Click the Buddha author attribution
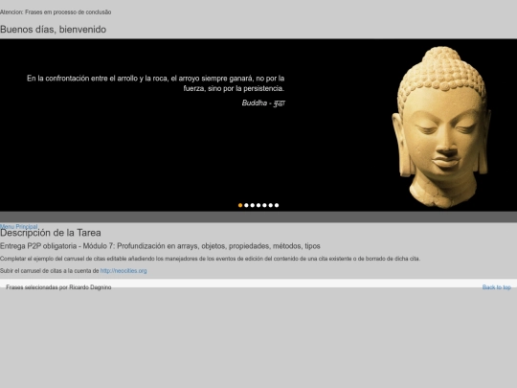The image size is (517, 388). [x=263, y=103]
